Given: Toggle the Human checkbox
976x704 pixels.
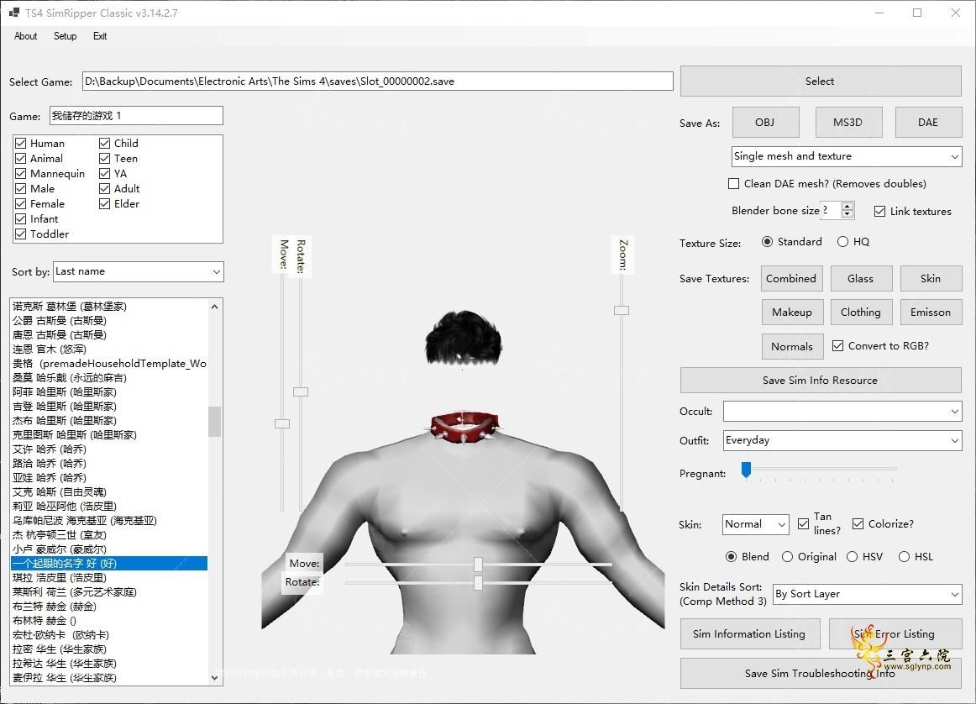Looking at the screenshot, I should click(20, 143).
